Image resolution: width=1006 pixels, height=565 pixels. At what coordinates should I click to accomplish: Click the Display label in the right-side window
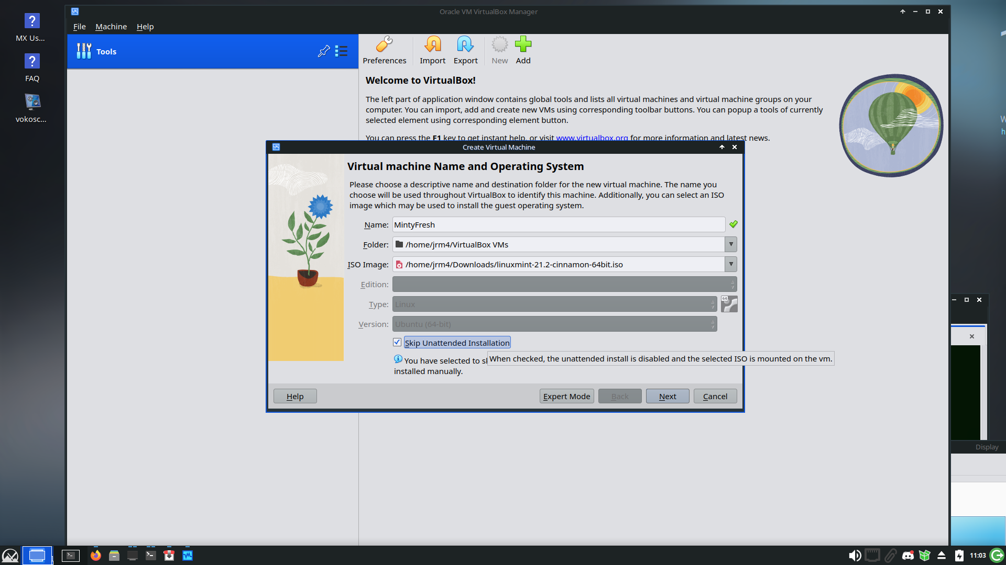pos(987,447)
